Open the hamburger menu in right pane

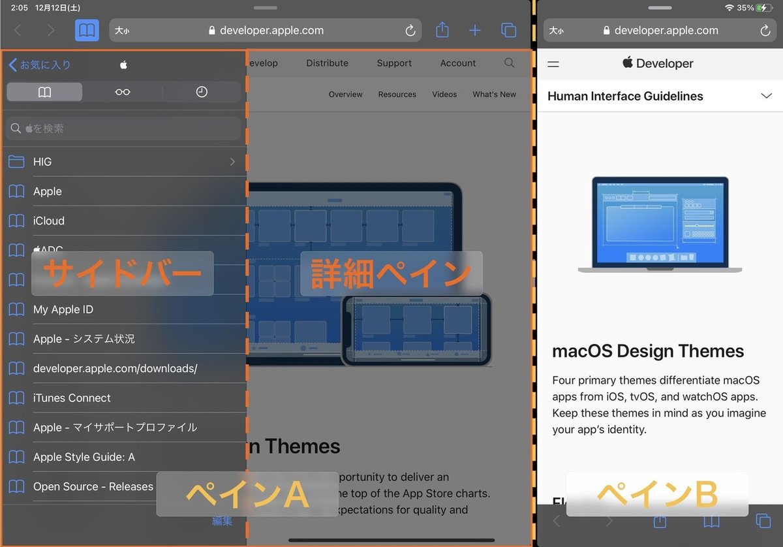553,64
